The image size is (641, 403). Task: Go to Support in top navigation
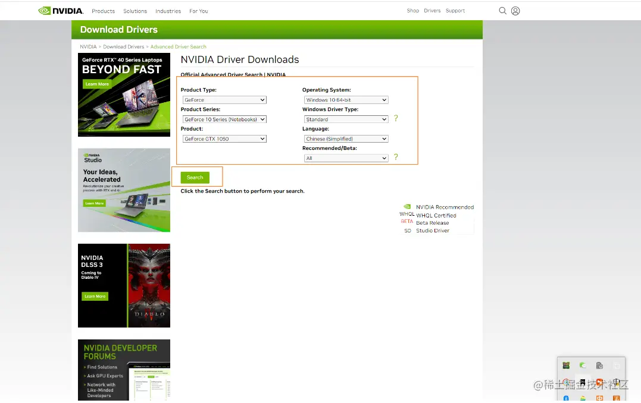[x=455, y=11]
